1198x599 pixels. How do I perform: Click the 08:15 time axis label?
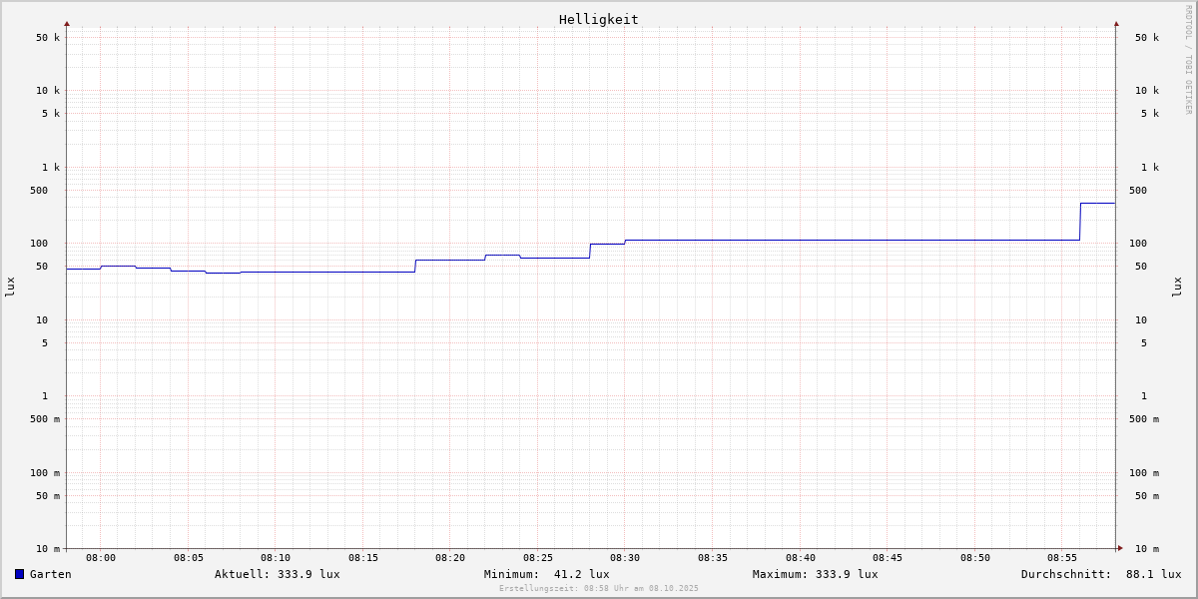(x=363, y=558)
